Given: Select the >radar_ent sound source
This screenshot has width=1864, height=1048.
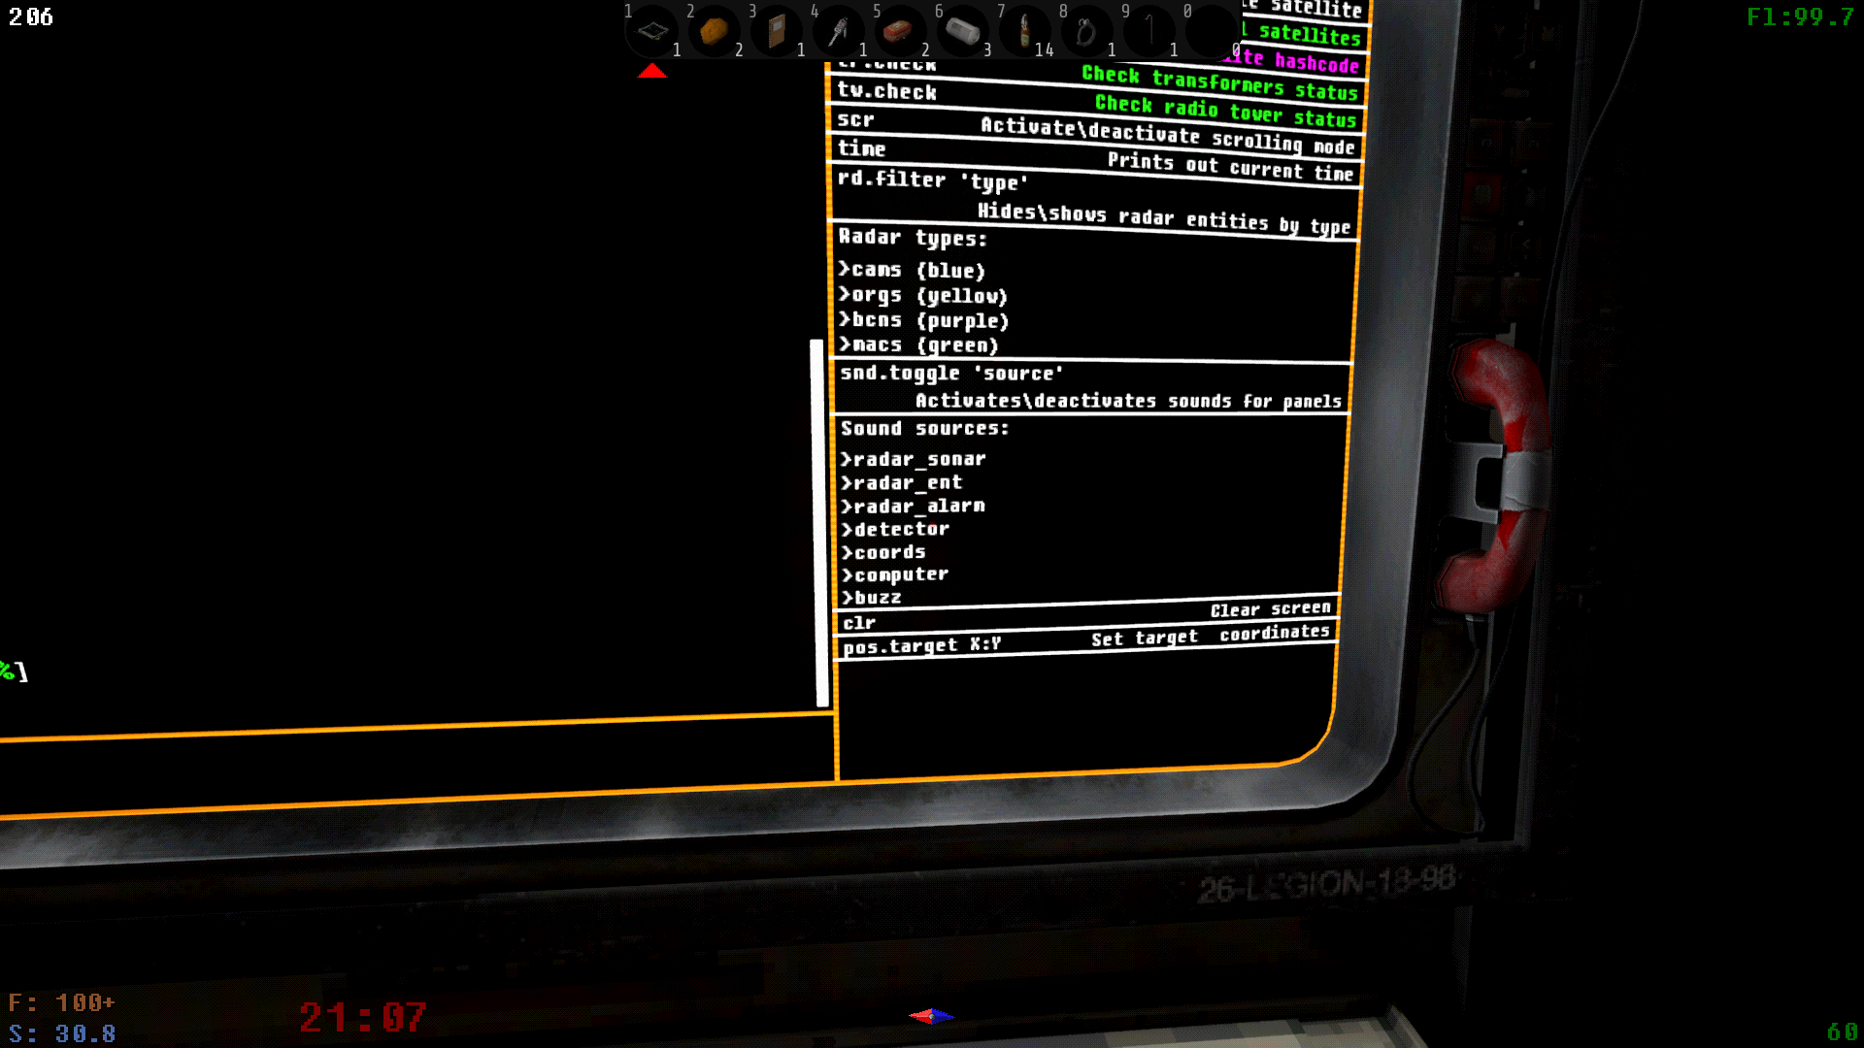Looking at the screenshot, I should pyautogui.click(x=902, y=482).
